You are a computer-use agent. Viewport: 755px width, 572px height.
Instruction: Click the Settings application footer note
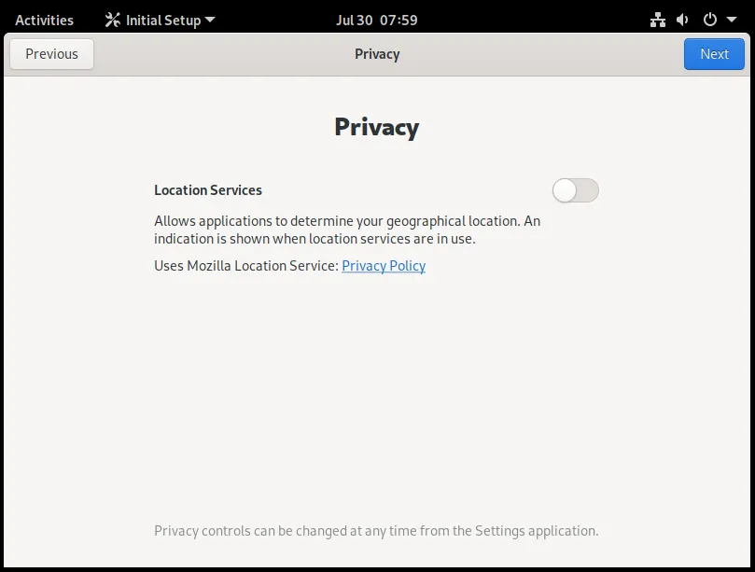pyautogui.click(x=376, y=531)
